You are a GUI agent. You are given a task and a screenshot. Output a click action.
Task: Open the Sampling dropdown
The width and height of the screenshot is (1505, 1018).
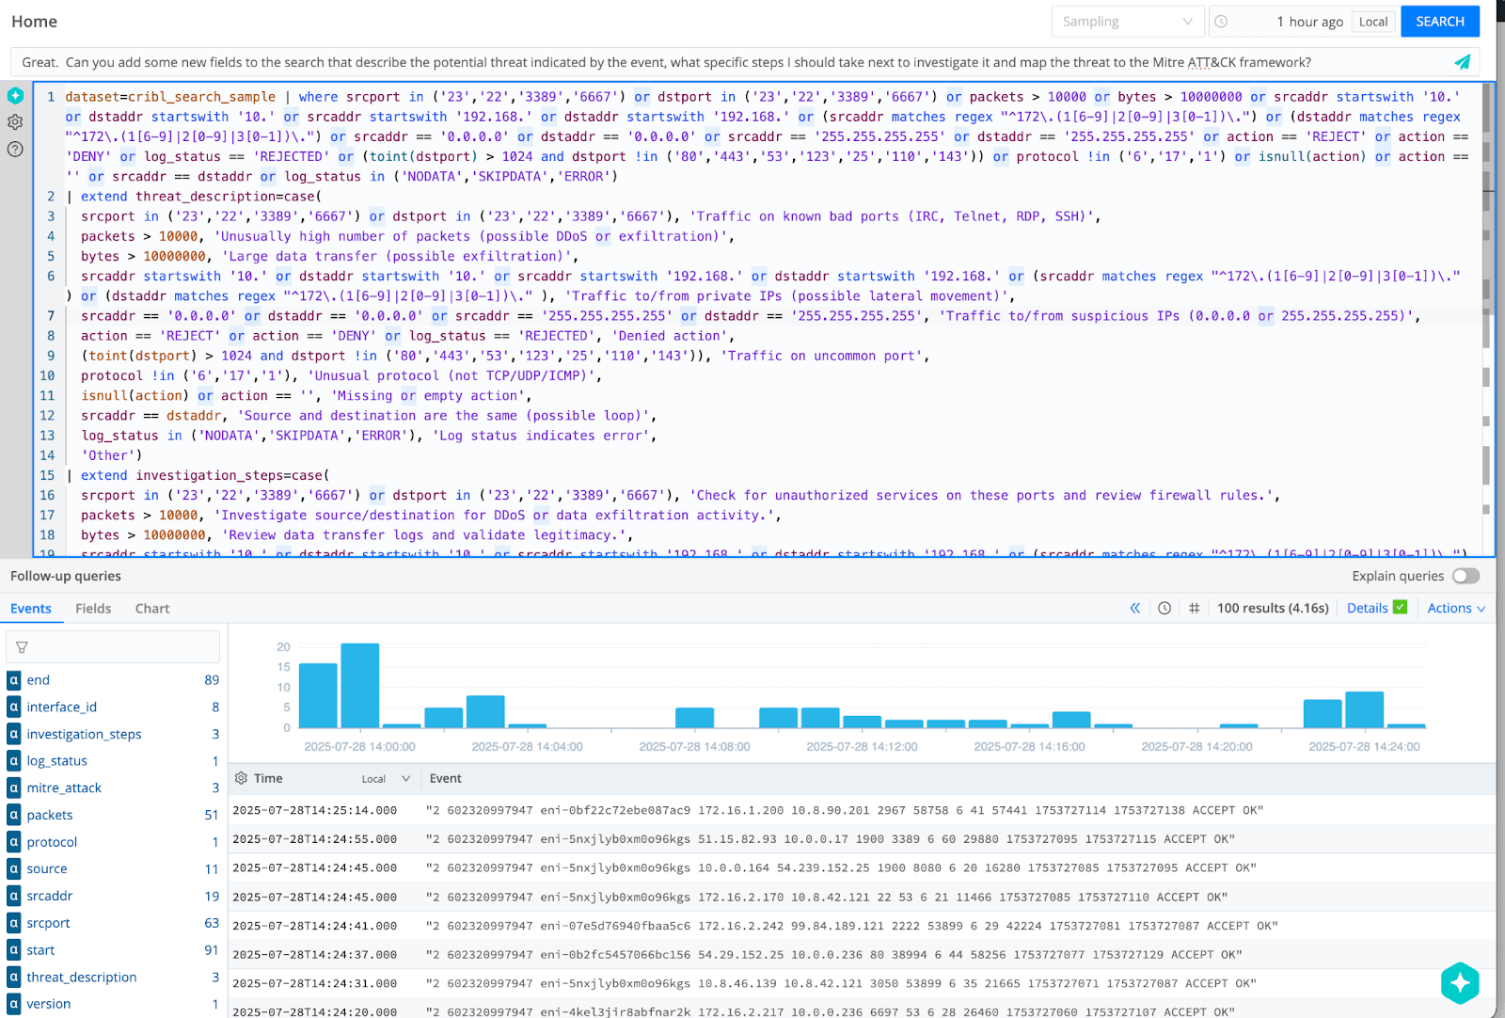(1126, 22)
